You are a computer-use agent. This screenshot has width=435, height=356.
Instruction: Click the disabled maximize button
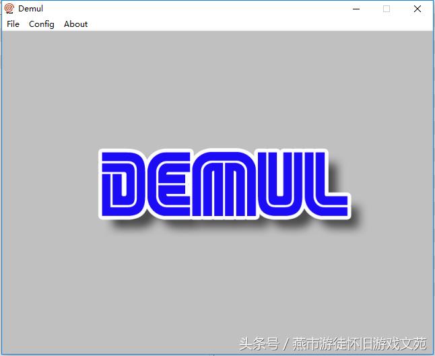pyautogui.click(x=387, y=9)
